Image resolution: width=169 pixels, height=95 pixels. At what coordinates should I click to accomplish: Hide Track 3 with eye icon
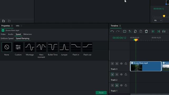[x=121, y=64]
